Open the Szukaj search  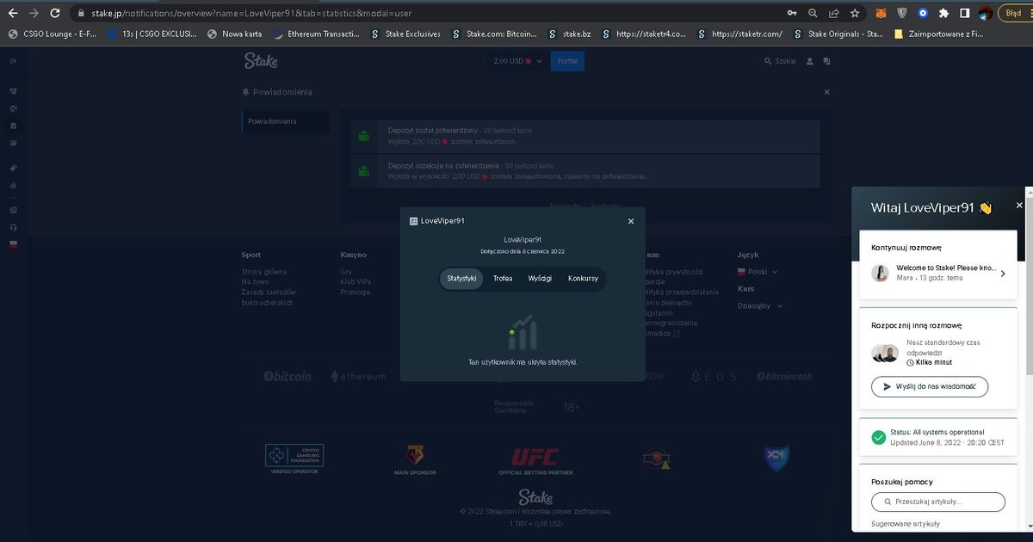[780, 61]
